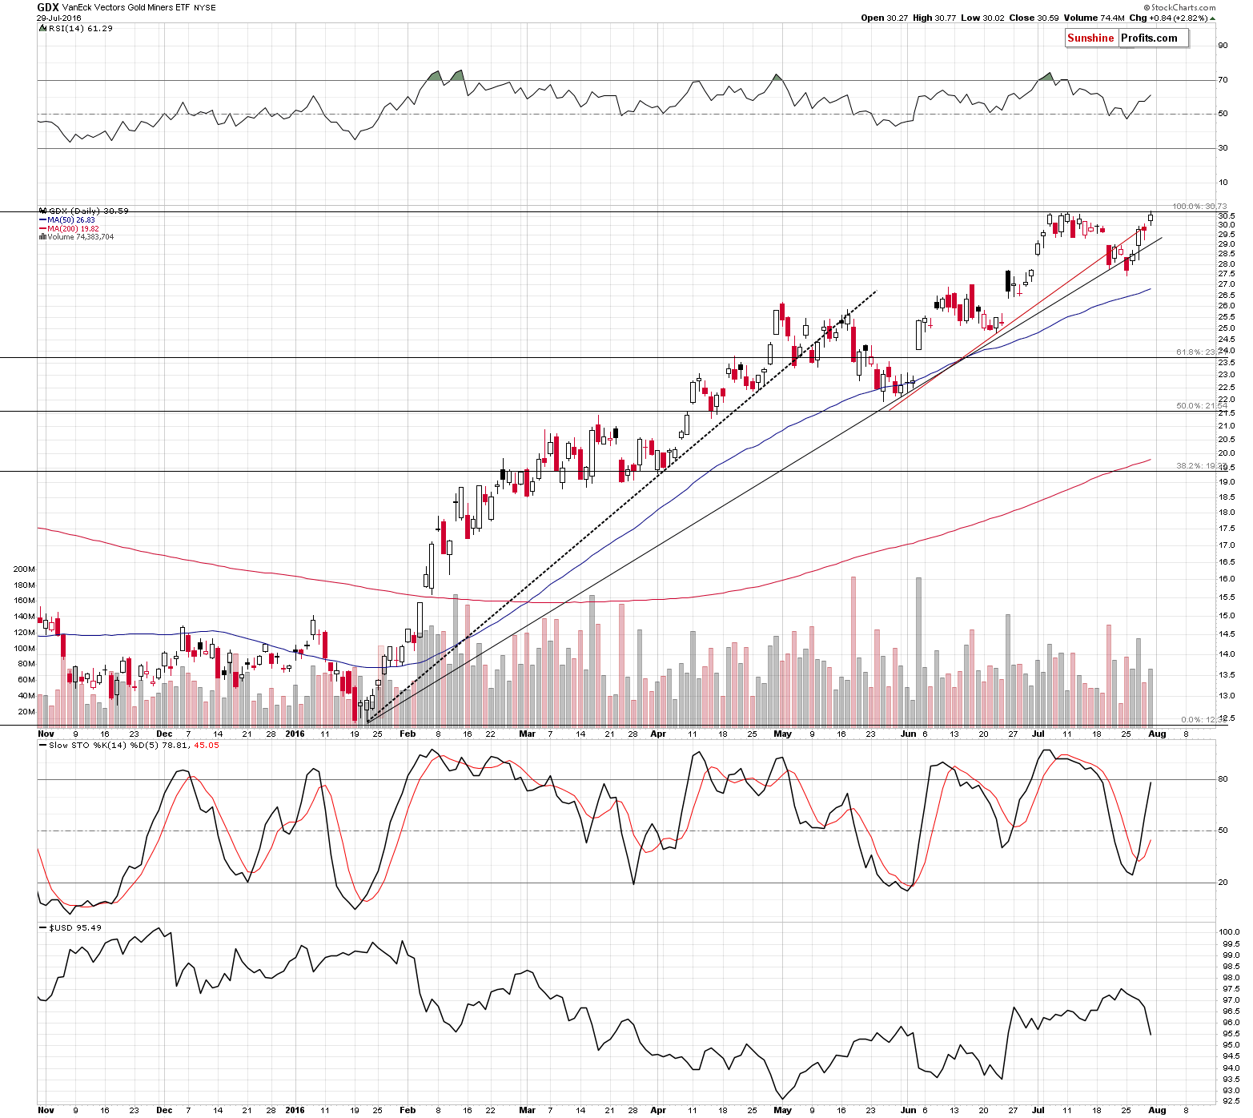Click the 100.0%: 30.73 Fibonacci label
This screenshot has width=1253, height=1118.
pos(1199,206)
